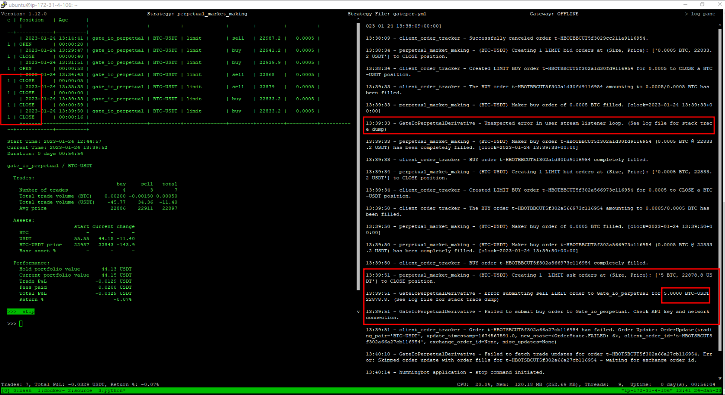Click 'Trades: 7, Total P&L' status bar summary
Image resolution: width=725 pixels, height=395 pixels.
click(x=80, y=384)
